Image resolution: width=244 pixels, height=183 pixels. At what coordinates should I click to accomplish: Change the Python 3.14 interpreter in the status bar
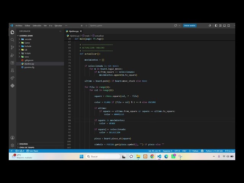tap(214, 151)
